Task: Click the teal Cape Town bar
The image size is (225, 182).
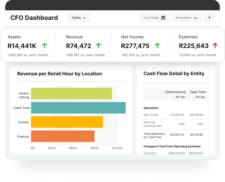Action: click(78, 108)
